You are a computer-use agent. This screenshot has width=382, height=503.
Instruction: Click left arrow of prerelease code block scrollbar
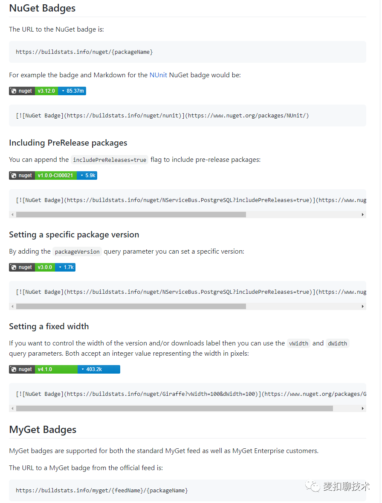[12, 215]
